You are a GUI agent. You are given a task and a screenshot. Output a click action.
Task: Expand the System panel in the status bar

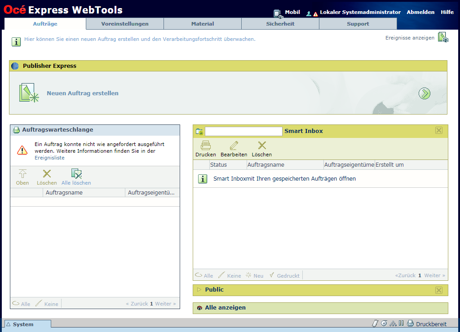point(28,324)
